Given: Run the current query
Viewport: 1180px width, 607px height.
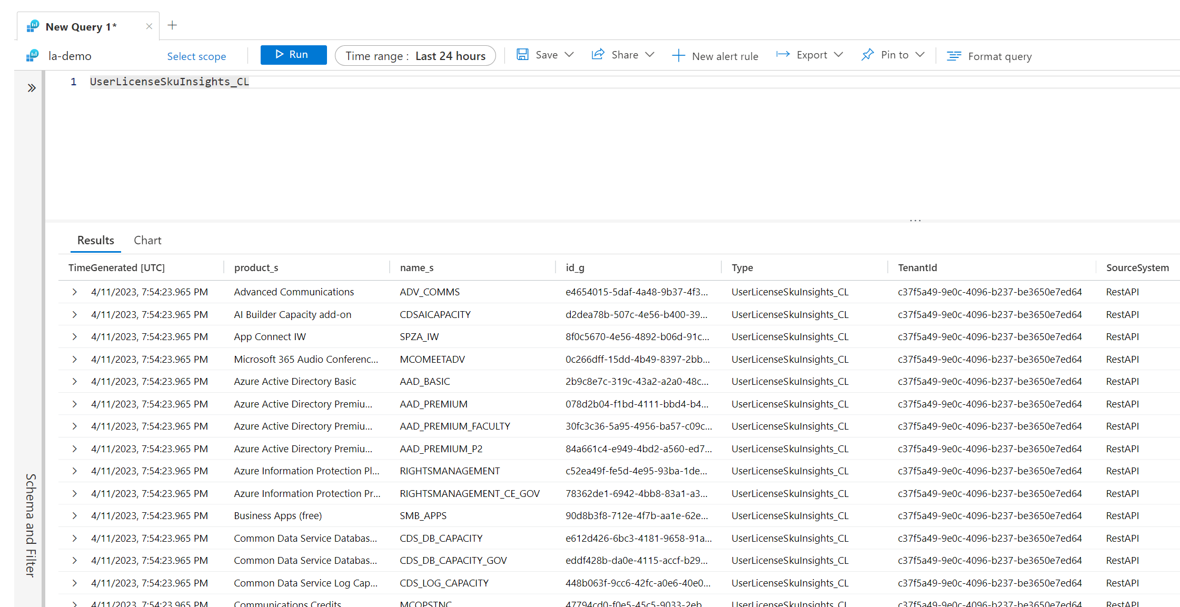Looking at the screenshot, I should click(293, 55).
